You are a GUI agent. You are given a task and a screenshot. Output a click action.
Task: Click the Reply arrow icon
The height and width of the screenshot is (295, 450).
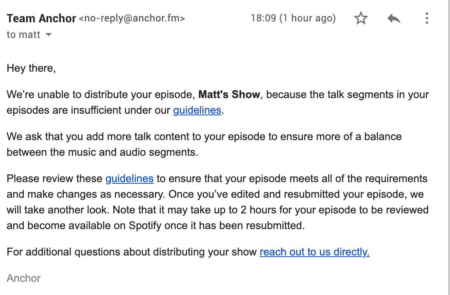[x=394, y=19]
